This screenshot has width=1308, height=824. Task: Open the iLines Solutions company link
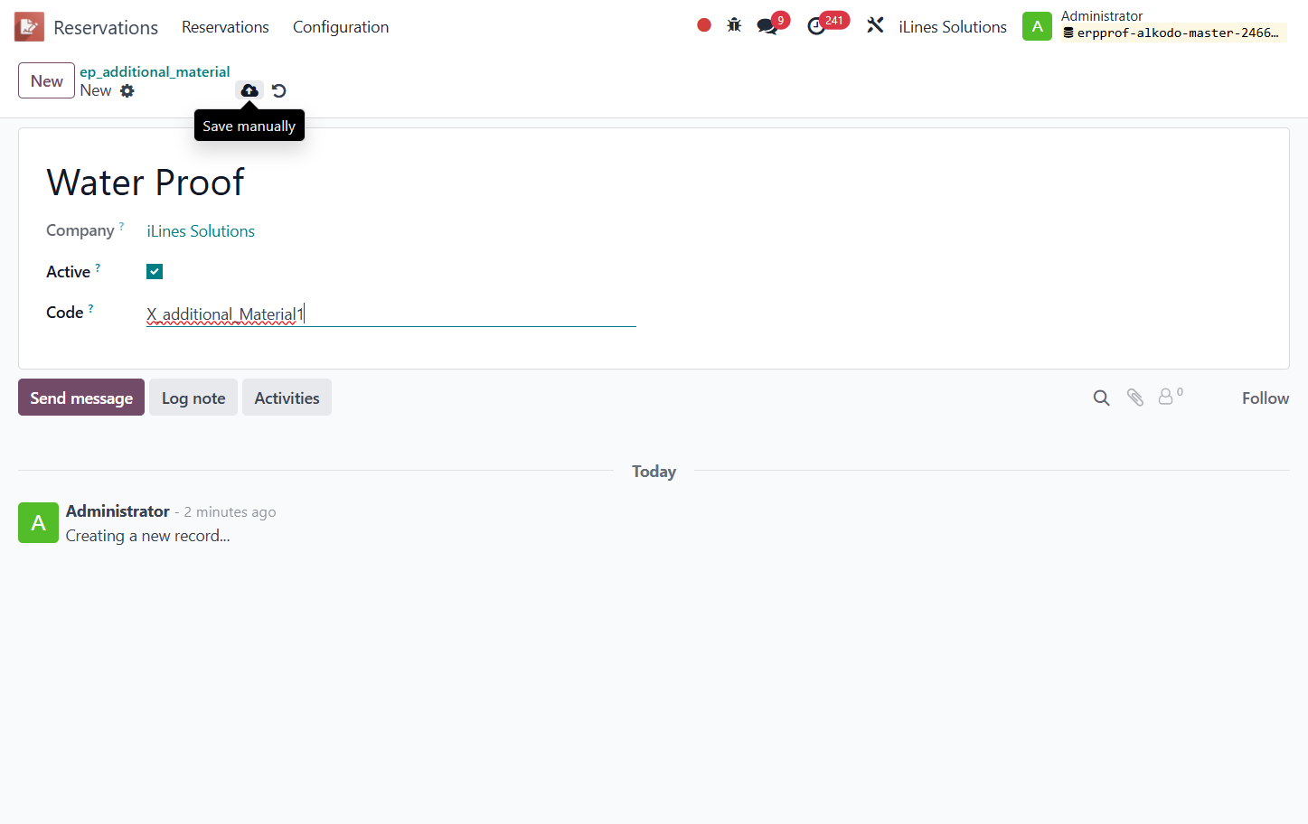pos(201,231)
